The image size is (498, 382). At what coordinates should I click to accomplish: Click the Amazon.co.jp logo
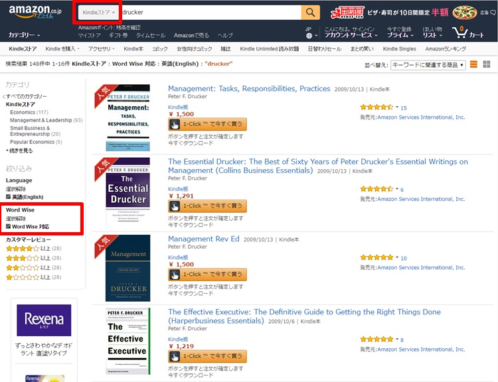35,12
